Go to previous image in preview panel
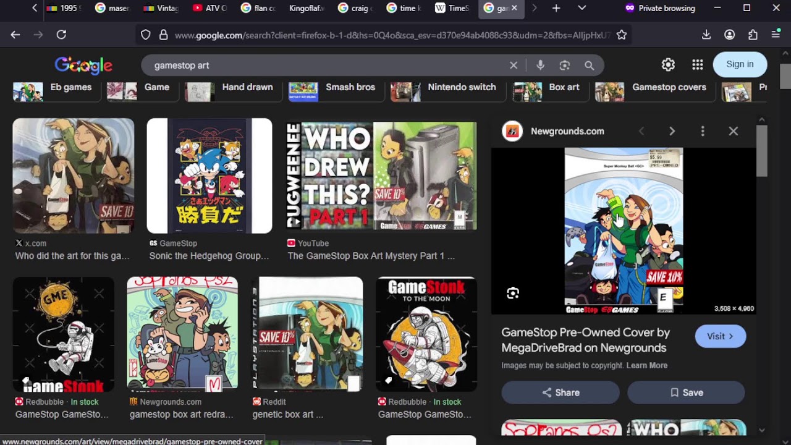The width and height of the screenshot is (791, 445). [641, 131]
